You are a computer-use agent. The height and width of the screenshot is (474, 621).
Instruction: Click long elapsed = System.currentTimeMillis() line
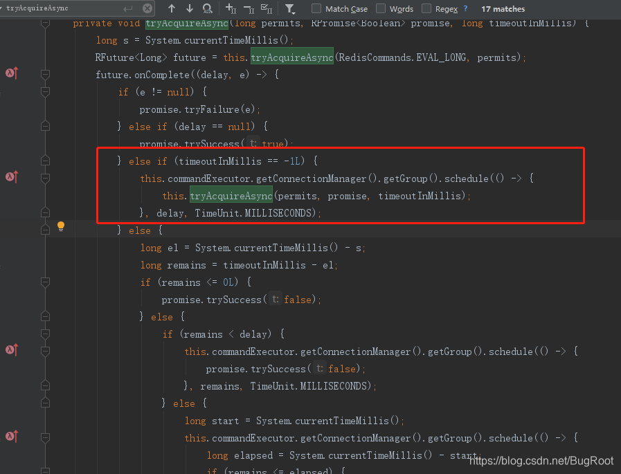[x=343, y=455]
